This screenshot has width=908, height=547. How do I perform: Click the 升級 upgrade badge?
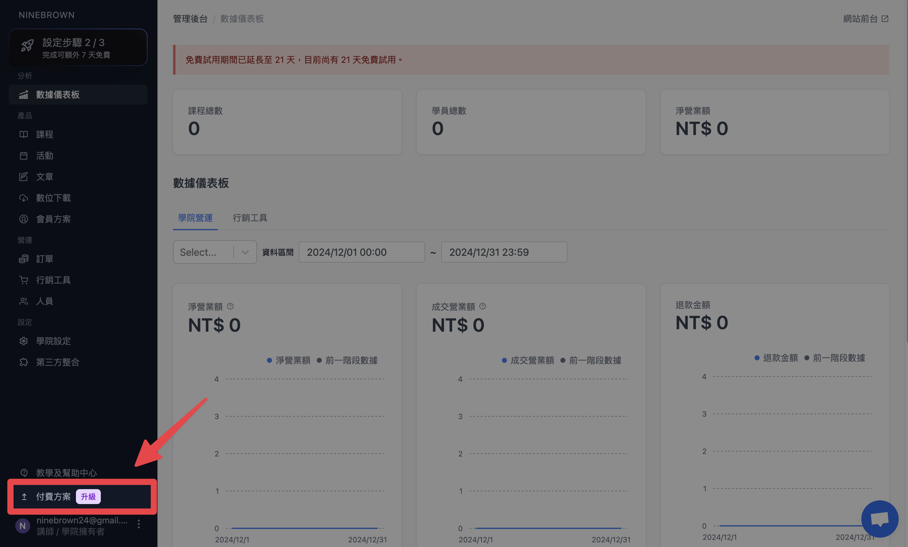click(x=88, y=497)
